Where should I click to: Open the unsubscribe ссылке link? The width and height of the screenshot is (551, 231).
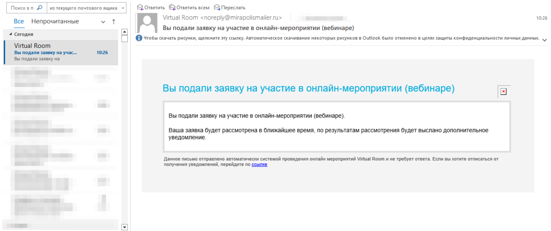259,165
